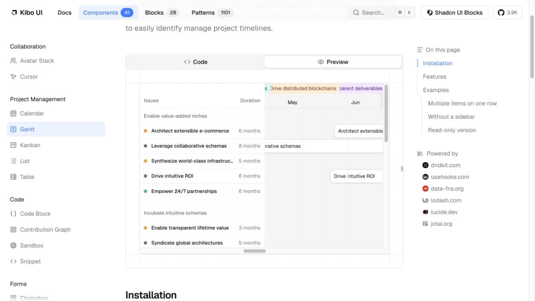
Task: Click the May month header
Action: tap(292, 102)
